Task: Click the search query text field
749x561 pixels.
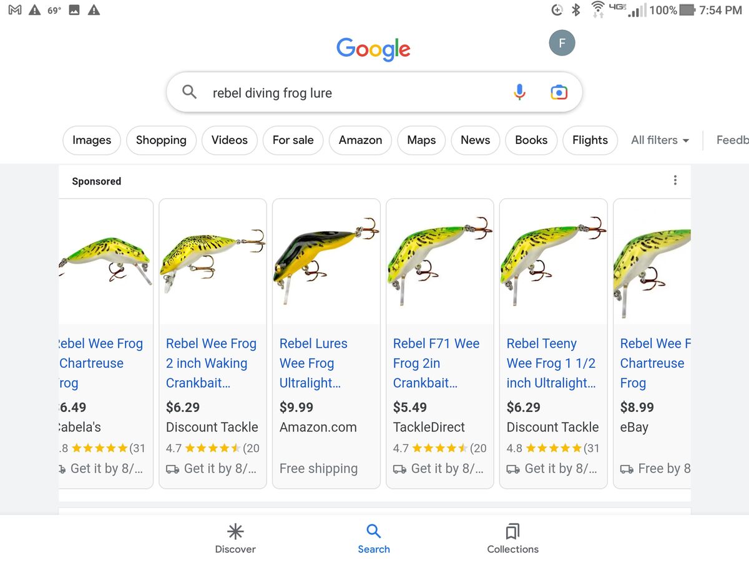Action: pos(350,93)
